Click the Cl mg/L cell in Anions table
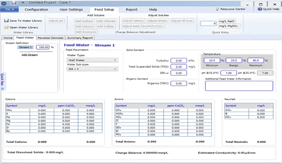Viewport: 282px width, 164px height. coord(151,121)
